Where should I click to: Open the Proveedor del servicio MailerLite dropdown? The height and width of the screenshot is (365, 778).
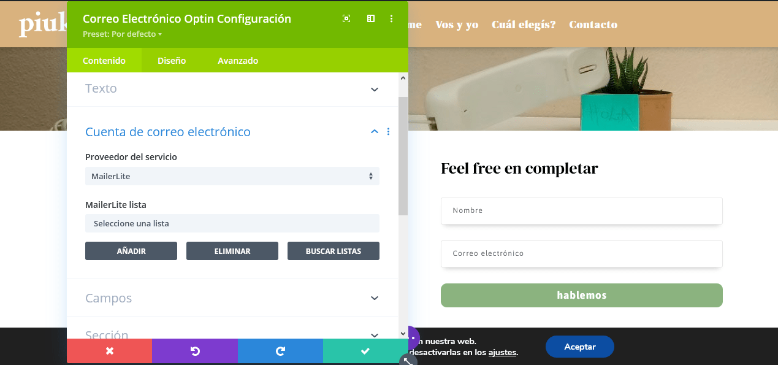pyautogui.click(x=232, y=176)
